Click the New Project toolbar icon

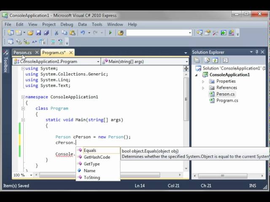(11, 33)
